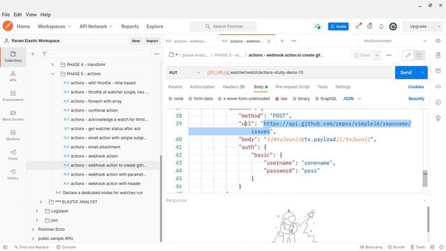Open the No Environment dropdown
This screenshot has height=251, width=446.
pos(395,41)
